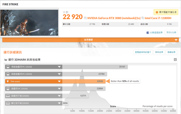Image resolution: width=181 pixels, height=114 pixels.
Task: Click the desktop icon on 高階遊戲用 PC (2020)
Action: (x=8, y=74)
